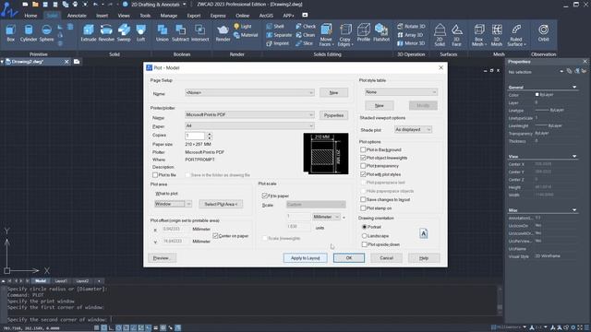Open the Plot style table dropdown

pos(401,92)
